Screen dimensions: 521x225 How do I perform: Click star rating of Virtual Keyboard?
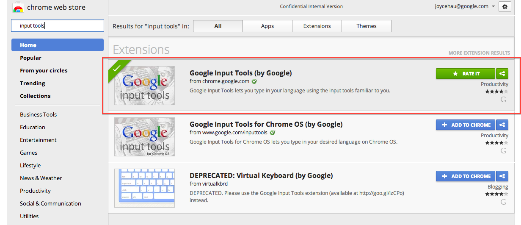[x=496, y=194]
